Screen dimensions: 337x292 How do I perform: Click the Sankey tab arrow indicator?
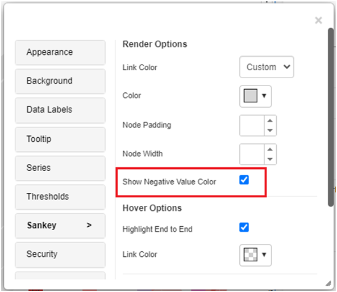pos(89,225)
